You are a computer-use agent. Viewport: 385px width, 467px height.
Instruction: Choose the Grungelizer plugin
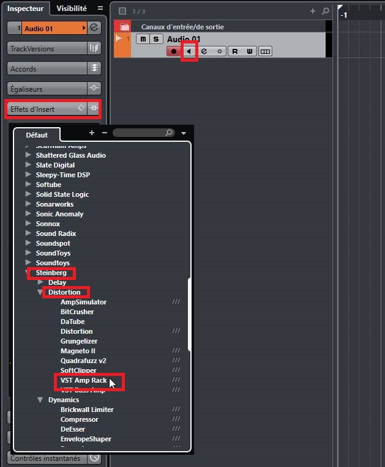79,341
